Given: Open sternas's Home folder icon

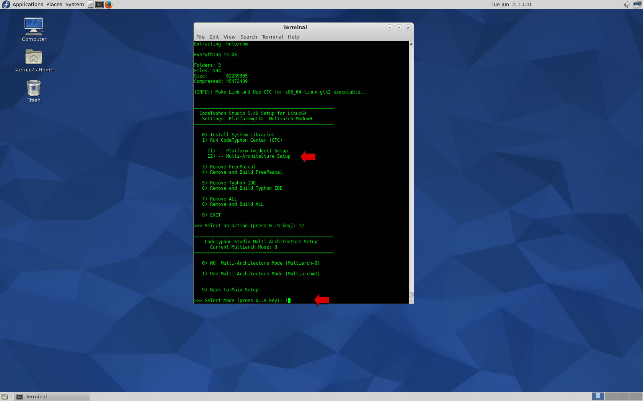Looking at the screenshot, I should [34, 60].
